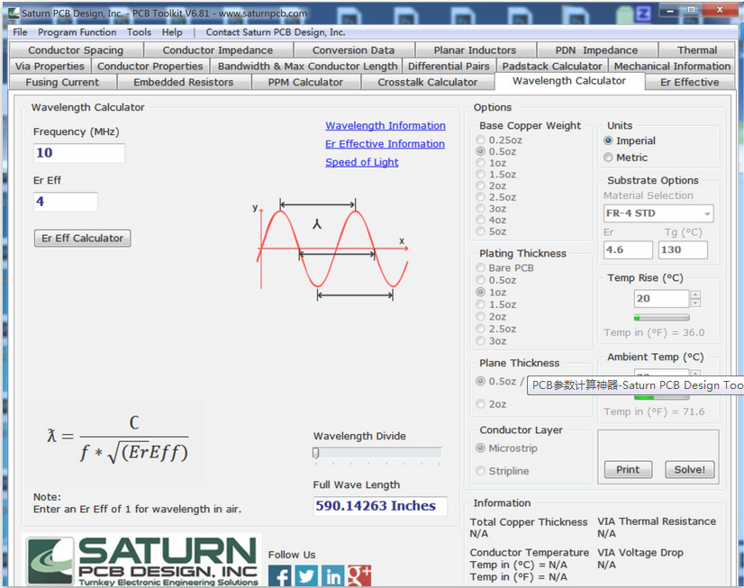744x588 pixels.
Task: Click the Wavelength Divide slider handle
Action: 316,453
